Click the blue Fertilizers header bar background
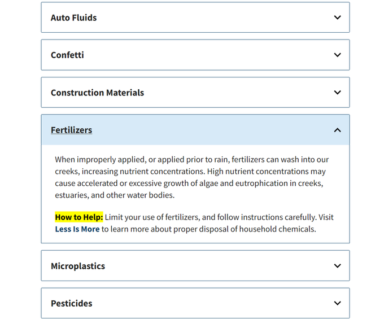Viewport: 384px width, 319px height. [195, 130]
